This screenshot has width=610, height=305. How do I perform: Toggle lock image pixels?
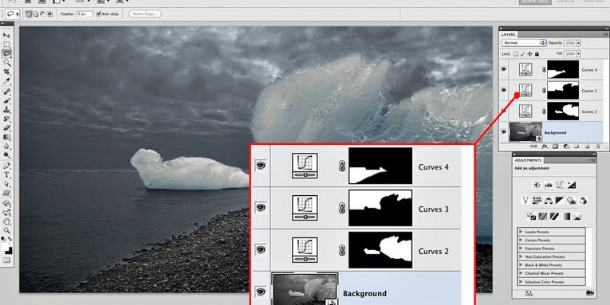pos(522,54)
